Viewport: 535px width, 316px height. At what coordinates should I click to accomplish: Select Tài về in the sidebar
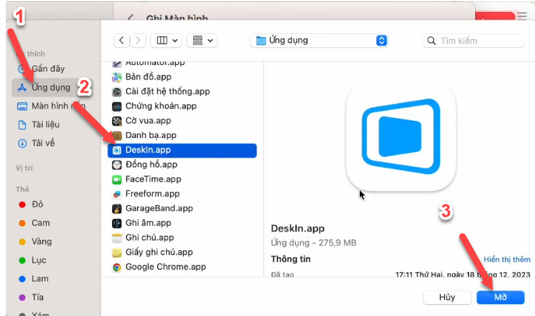(52, 143)
